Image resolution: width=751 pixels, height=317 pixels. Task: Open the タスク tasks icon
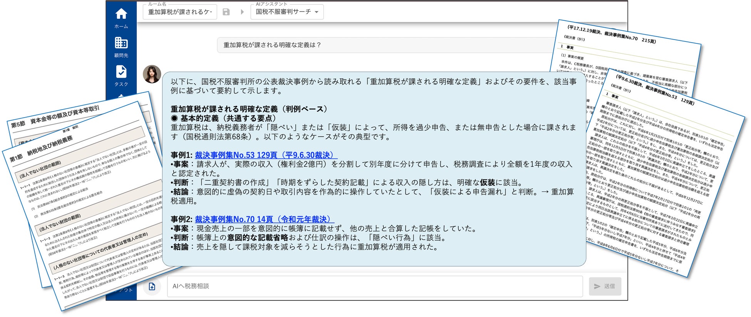pyautogui.click(x=121, y=71)
